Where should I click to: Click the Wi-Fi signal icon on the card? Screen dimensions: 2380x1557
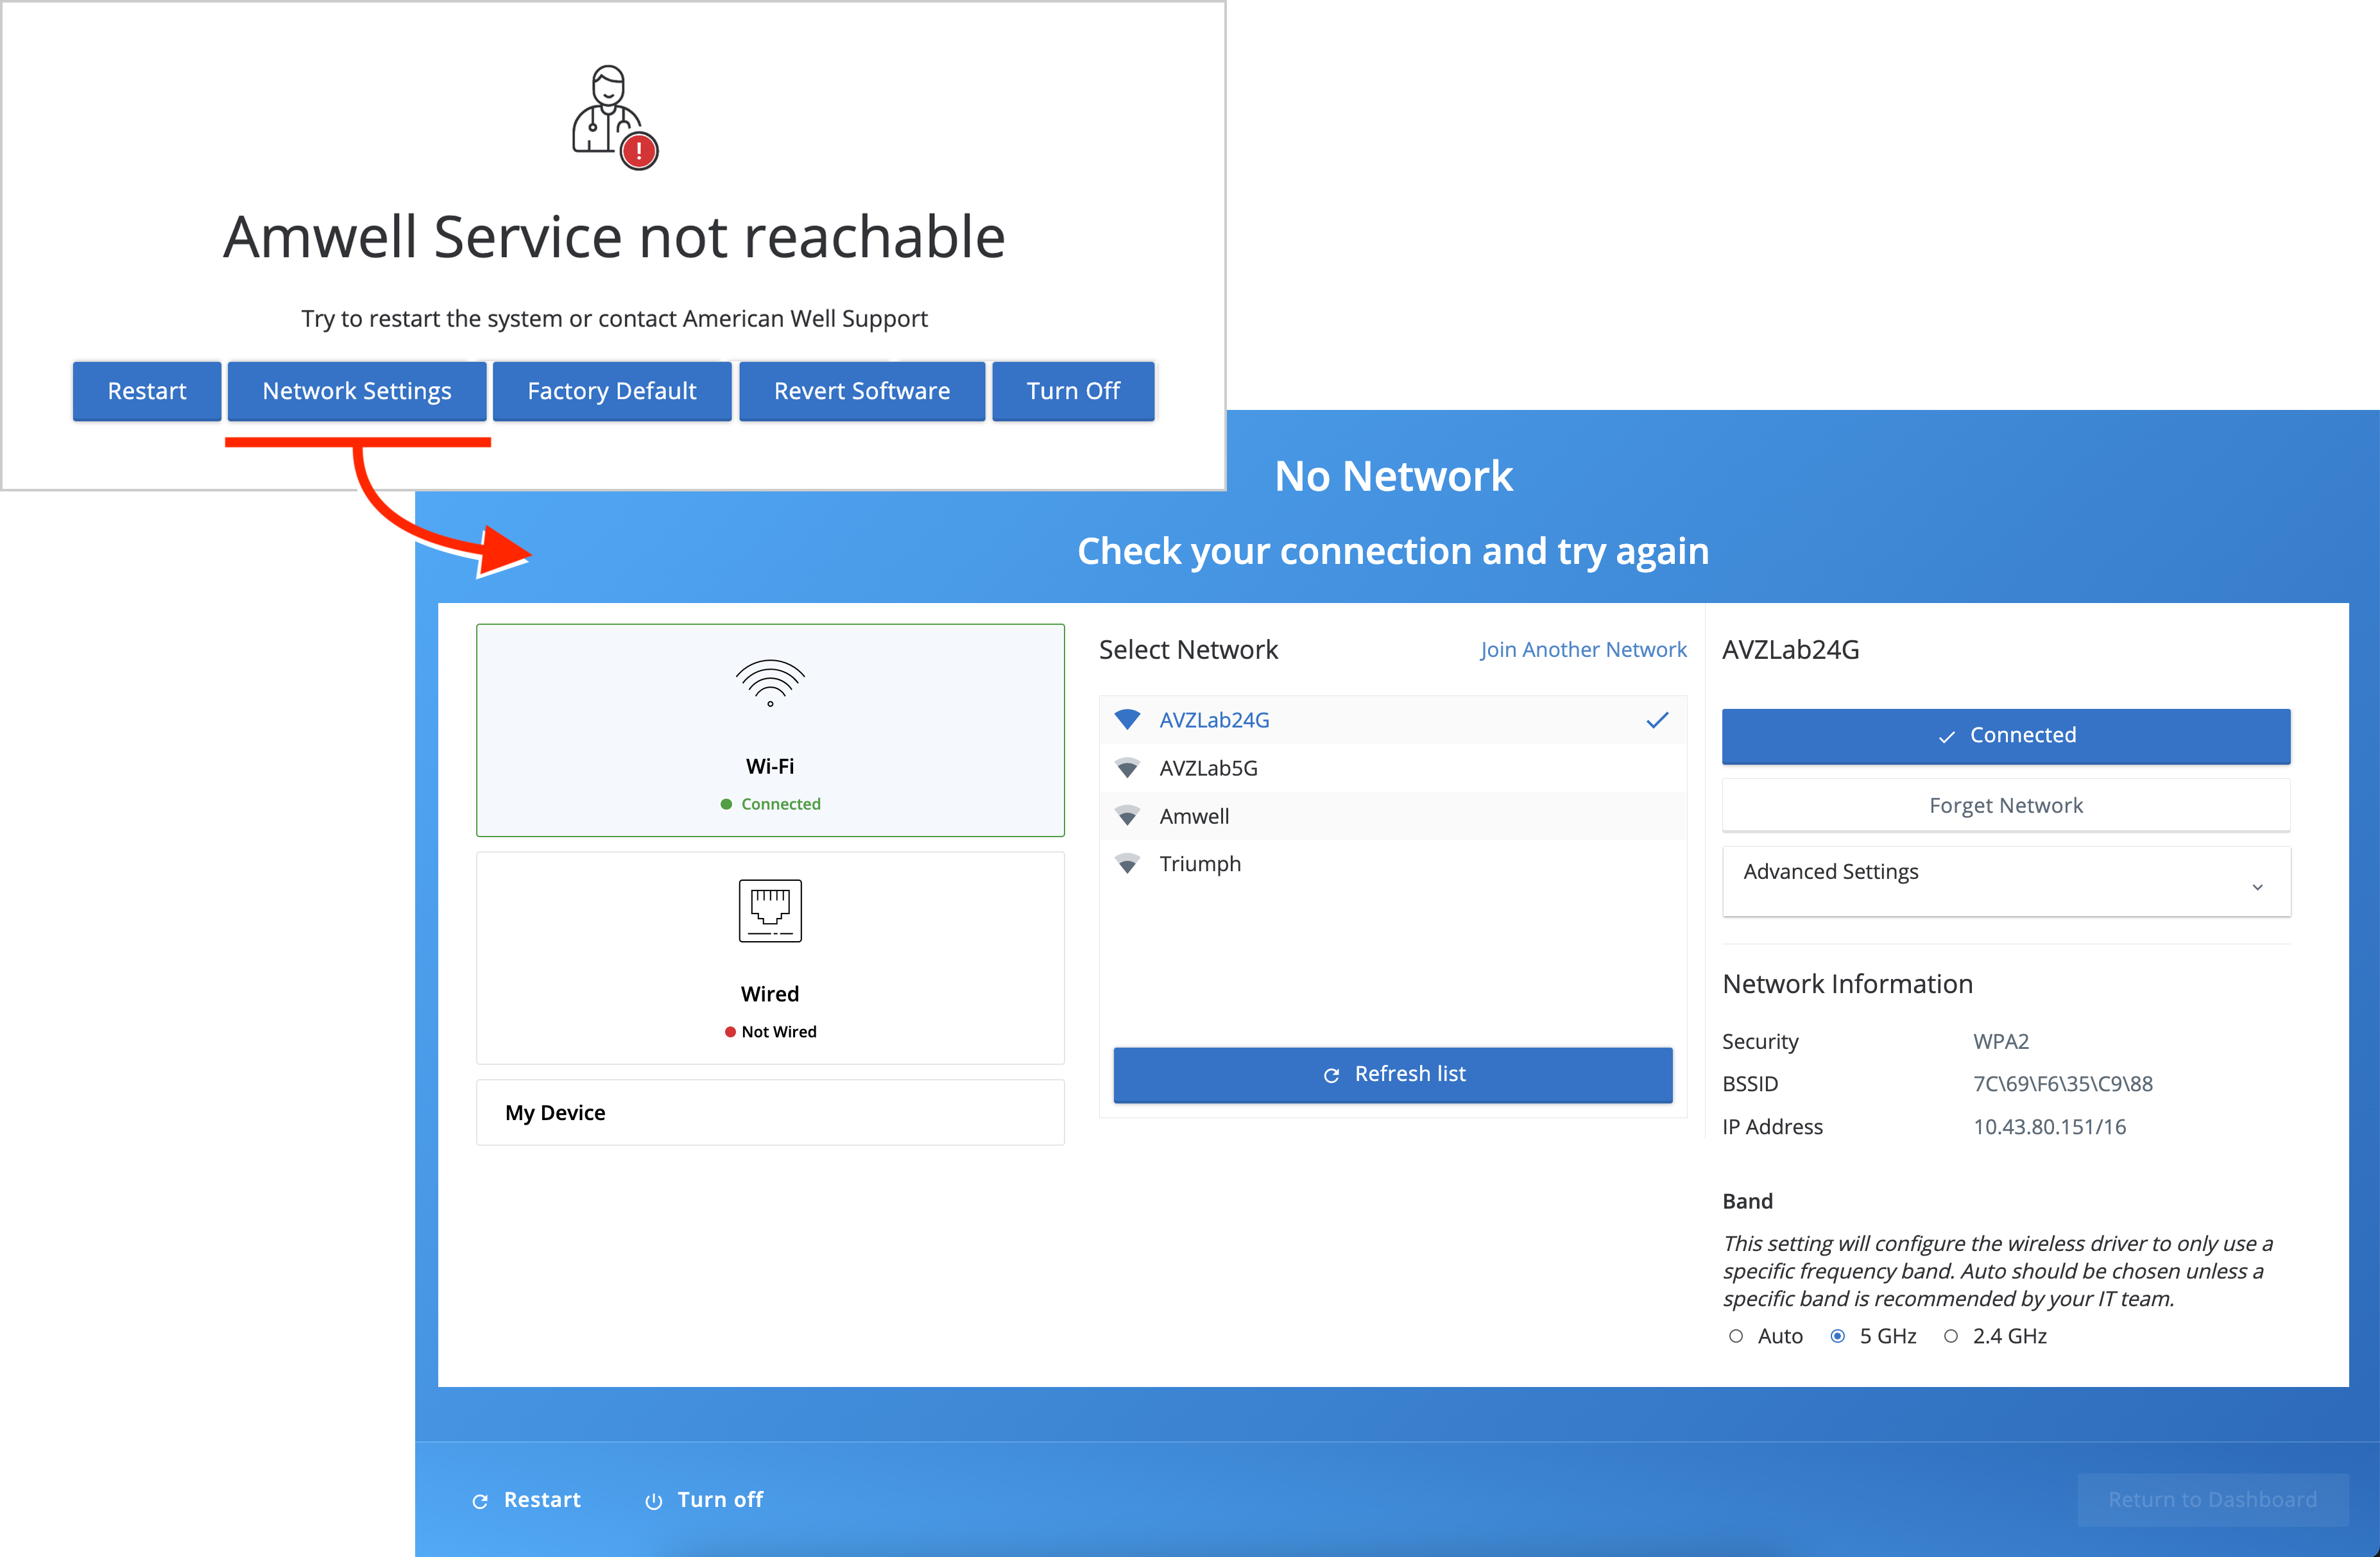[x=770, y=683]
